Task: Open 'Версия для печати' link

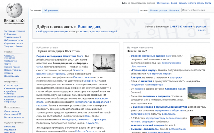Action: point(14,117)
